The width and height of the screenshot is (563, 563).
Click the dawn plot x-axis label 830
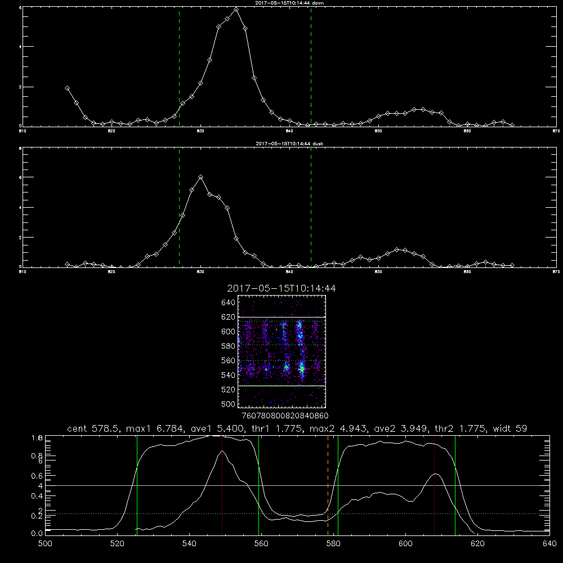[200, 131]
